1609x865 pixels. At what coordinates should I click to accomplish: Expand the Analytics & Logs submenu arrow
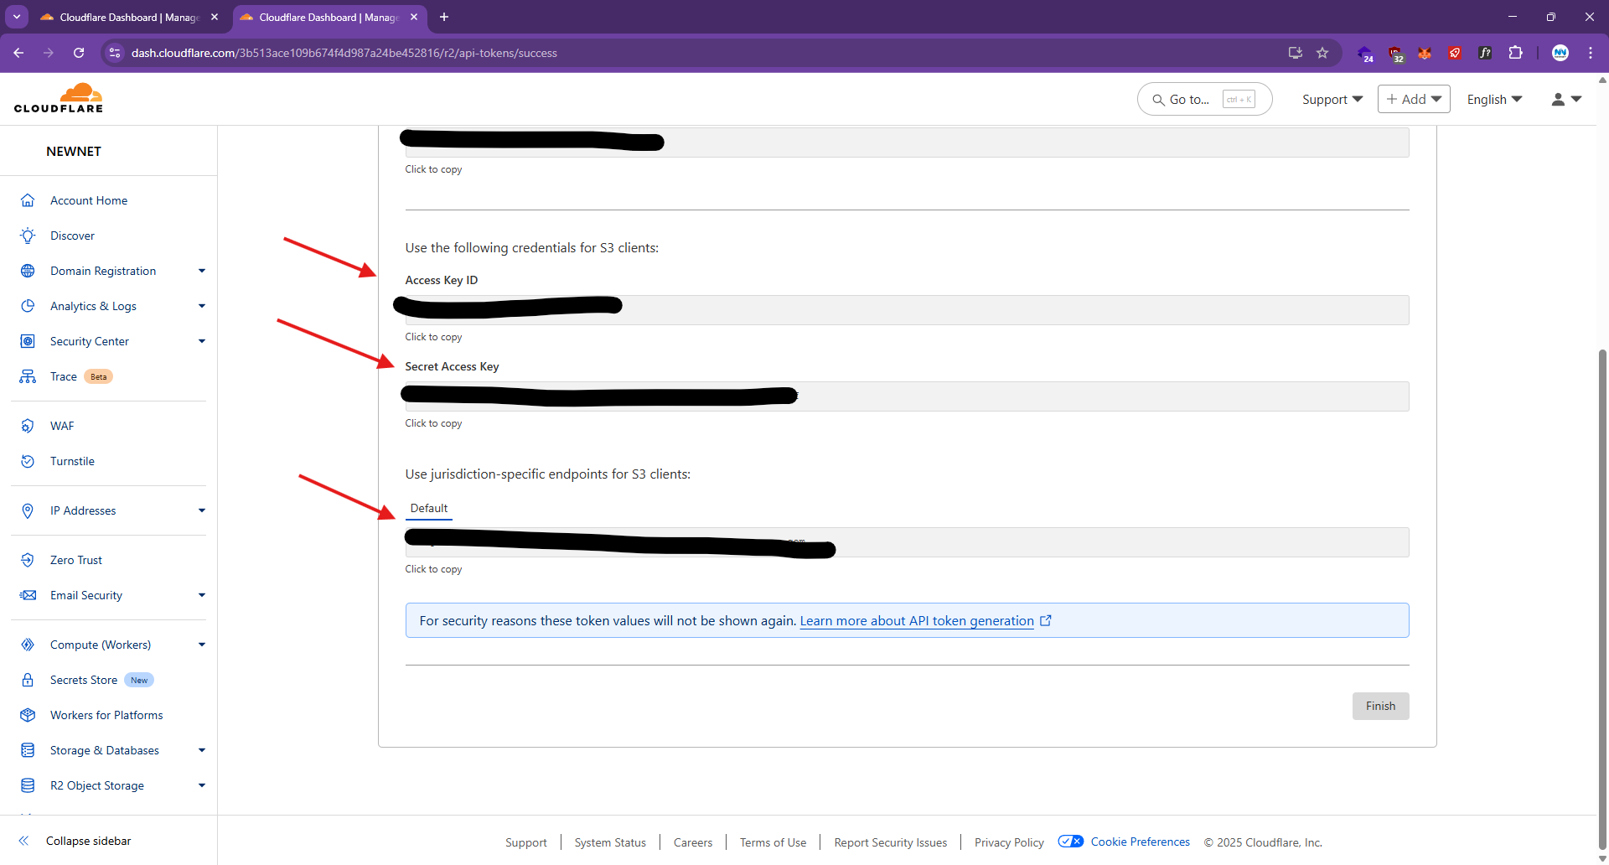tap(202, 306)
